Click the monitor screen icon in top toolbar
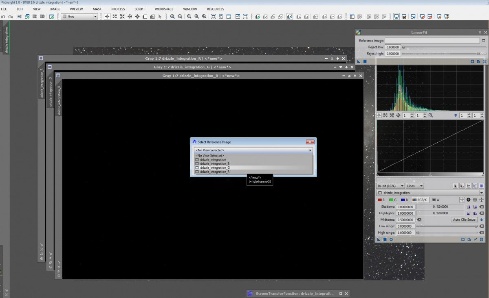Screen dimensions: 489x298 coord(396,17)
